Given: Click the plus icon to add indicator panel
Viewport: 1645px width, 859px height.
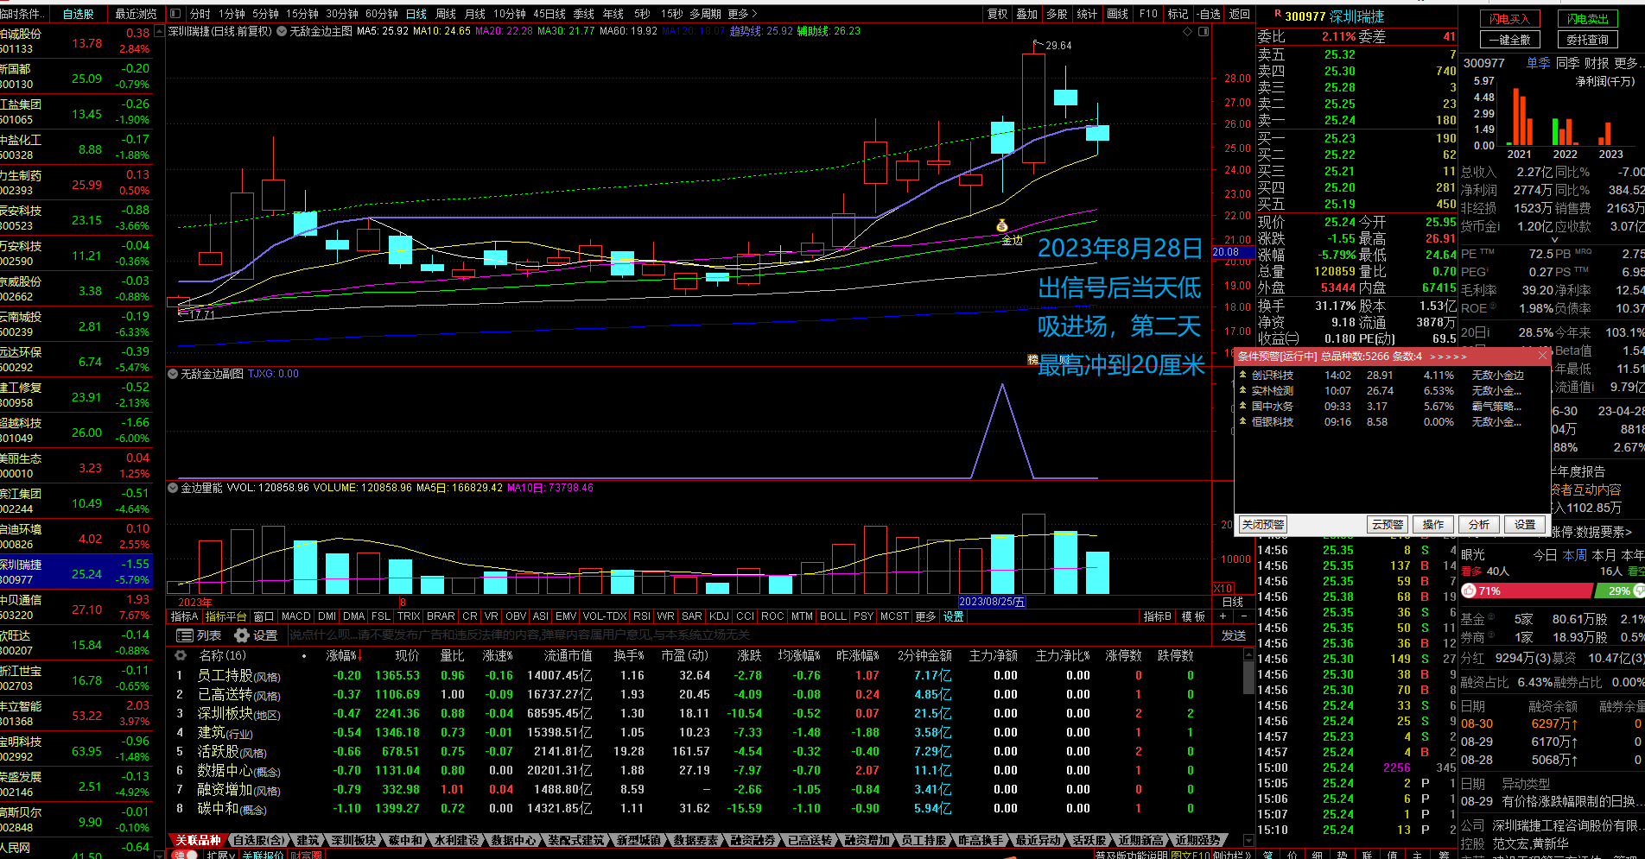Looking at the screenshot, I should tap(1223, 616).
